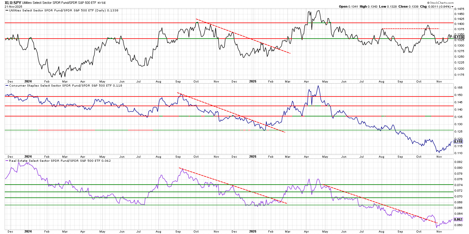Click the Close 0.1338 value
Image resolution: width=469 pixels, height=234 pixels.
(408, 6)
